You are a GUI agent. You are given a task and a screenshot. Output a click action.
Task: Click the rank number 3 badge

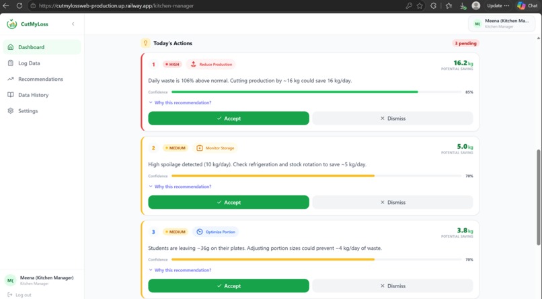coord(153,232)
